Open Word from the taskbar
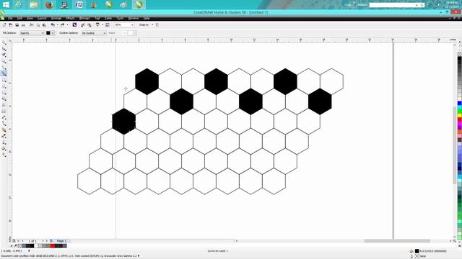 tap(79, 5)
